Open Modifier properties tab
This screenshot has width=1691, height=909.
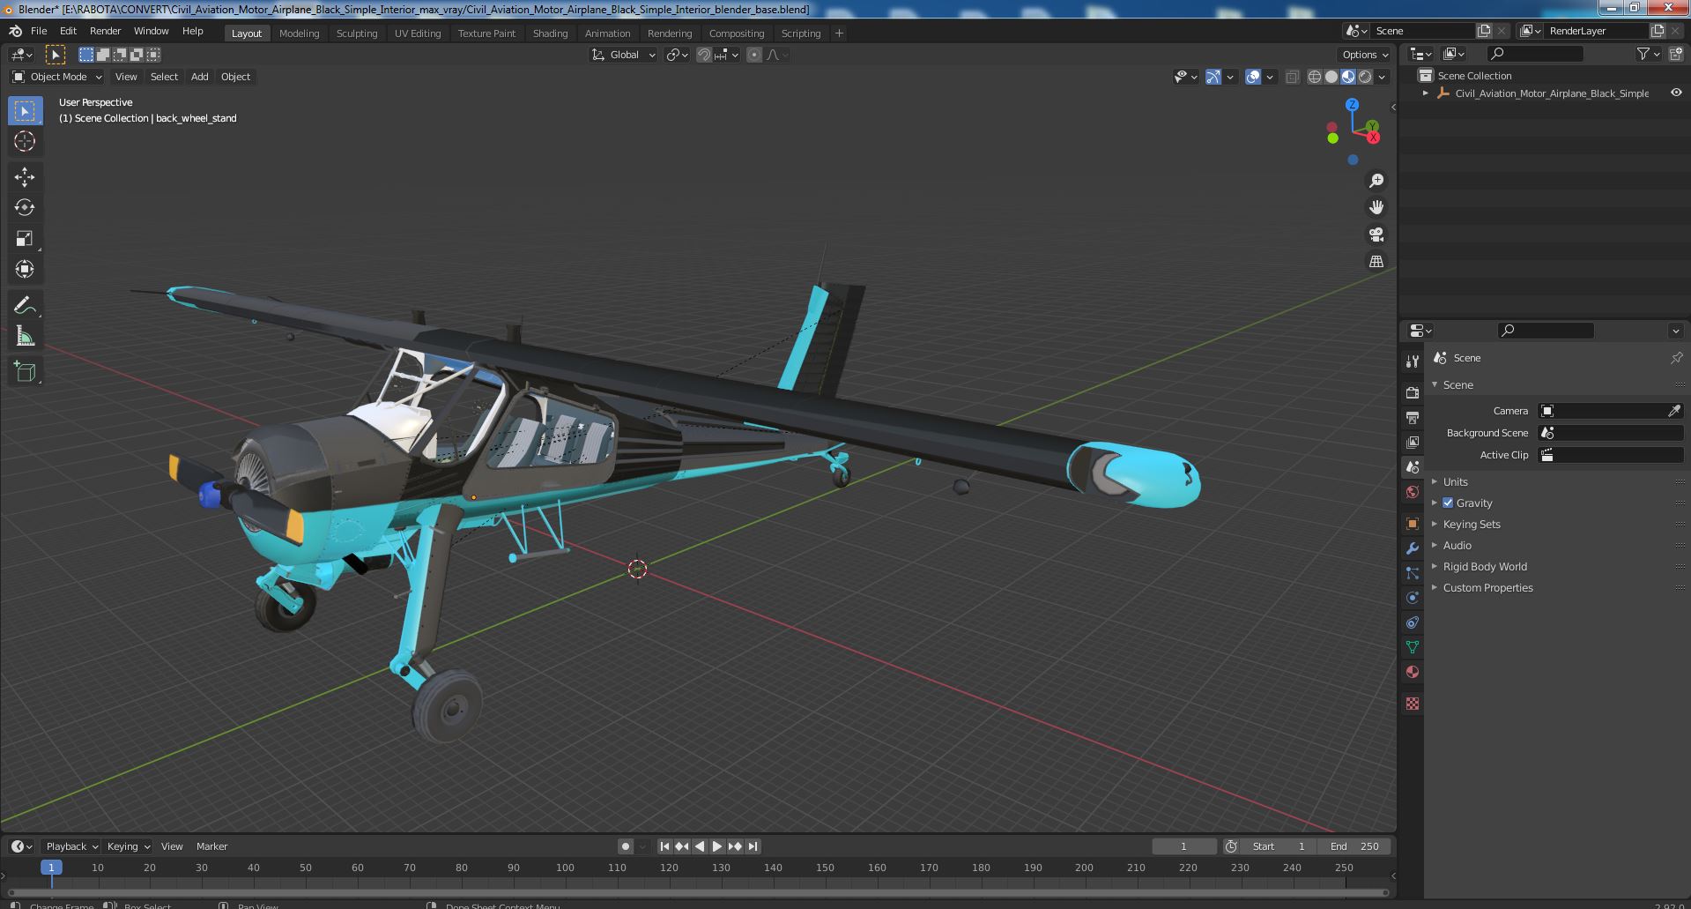[x=1413, y=548]
